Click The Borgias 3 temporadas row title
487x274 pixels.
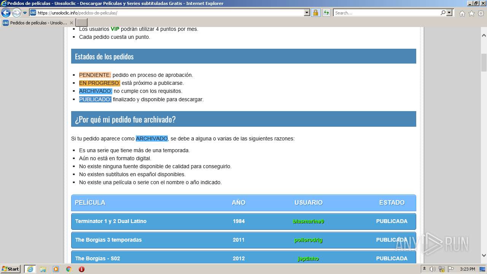tap(108, 240)
